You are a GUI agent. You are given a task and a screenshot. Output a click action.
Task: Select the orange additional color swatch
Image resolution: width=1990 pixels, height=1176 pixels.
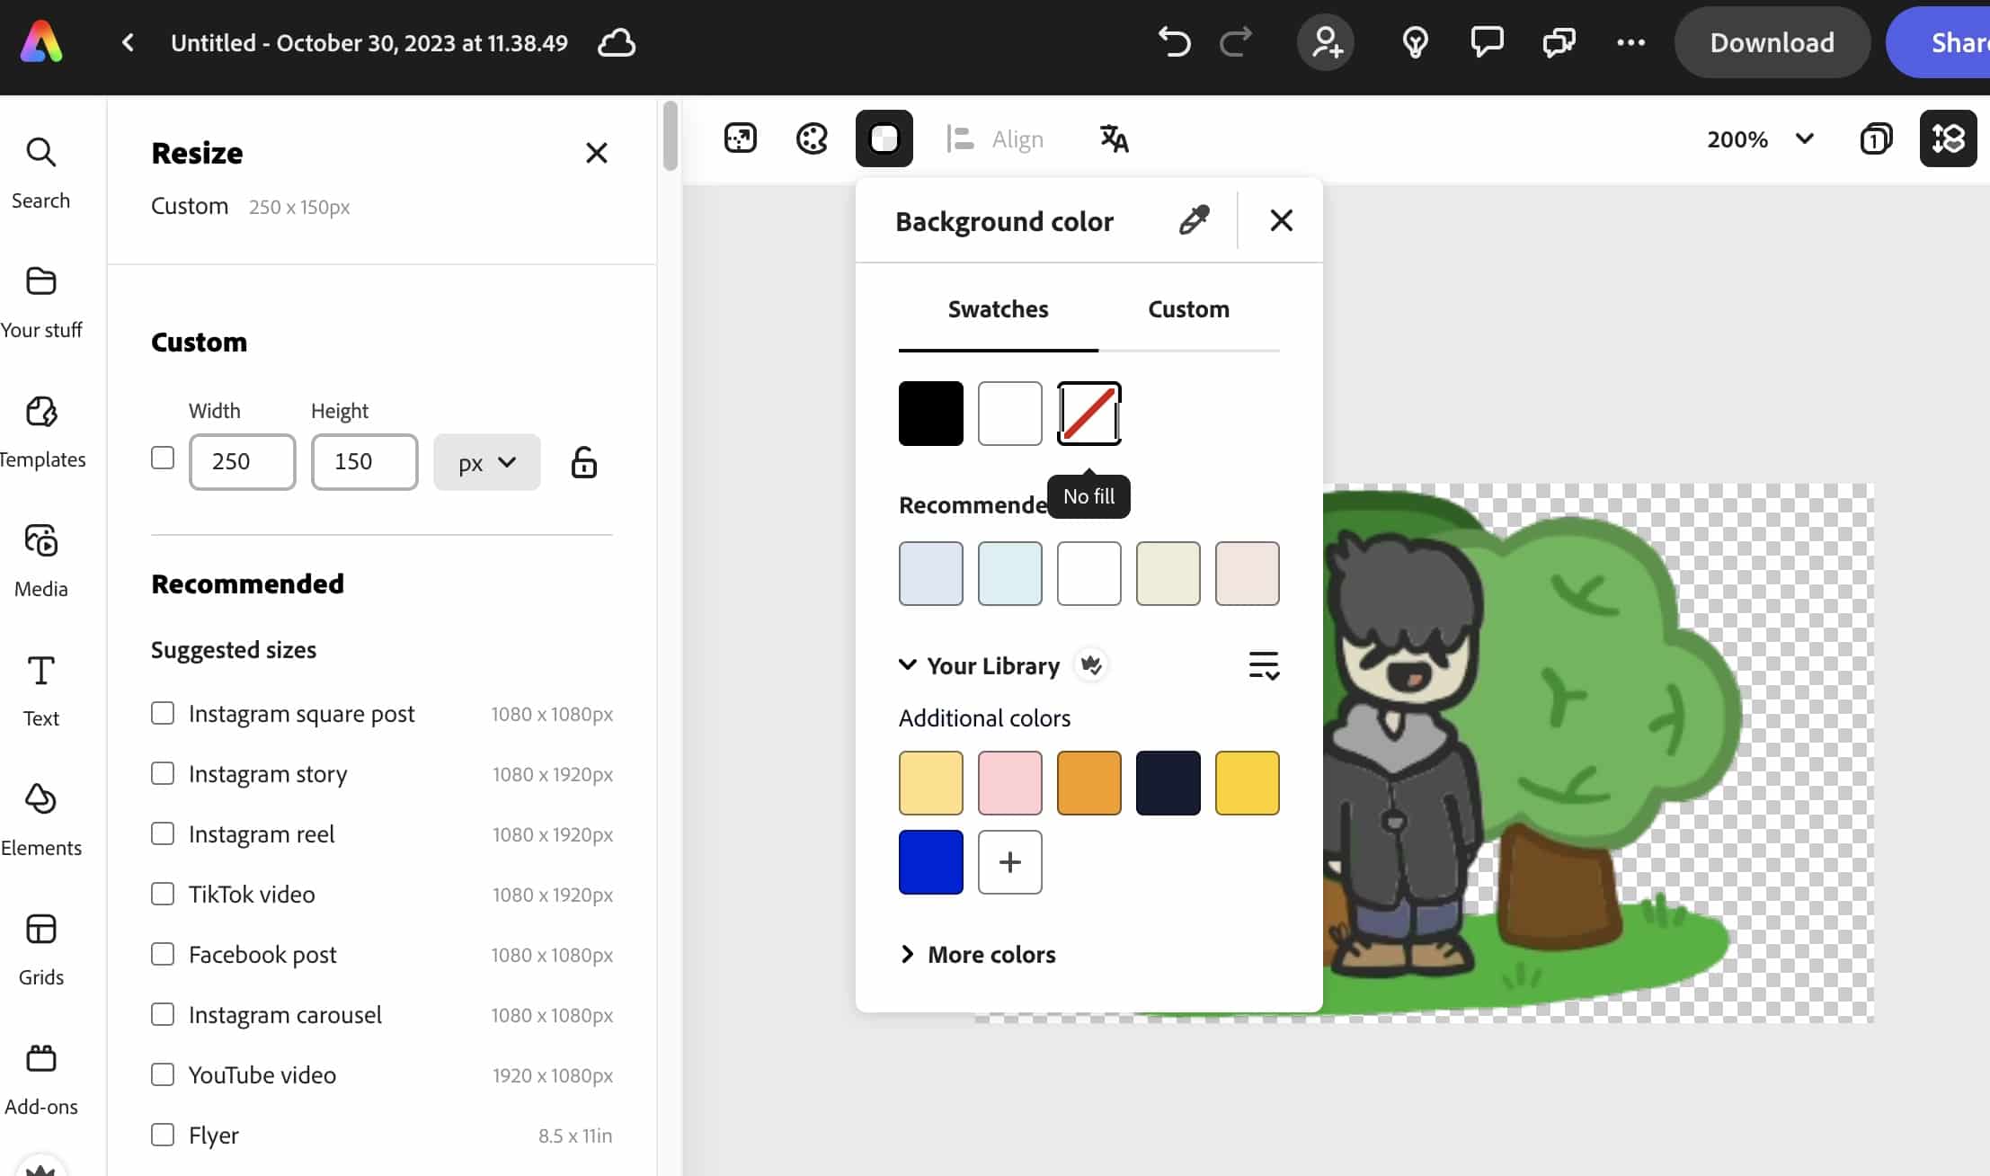click(1088, 781)
